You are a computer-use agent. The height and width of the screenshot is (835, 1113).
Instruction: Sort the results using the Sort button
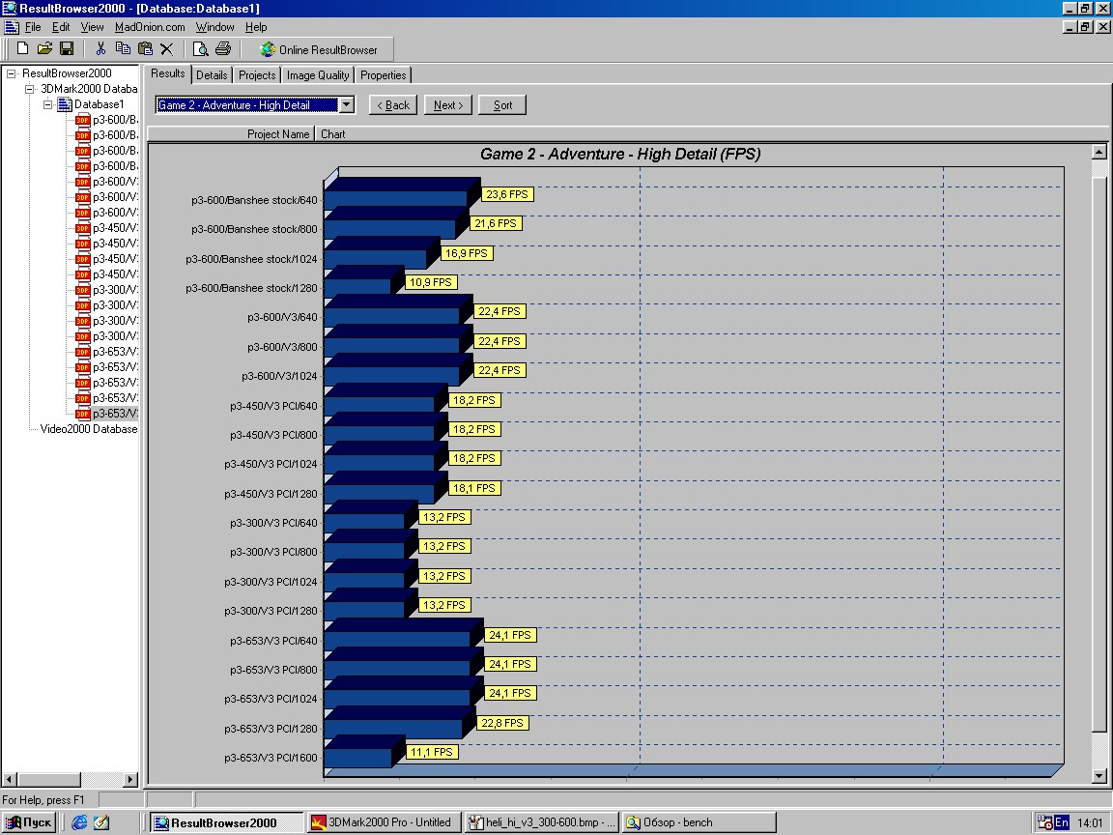coord(501,104)
